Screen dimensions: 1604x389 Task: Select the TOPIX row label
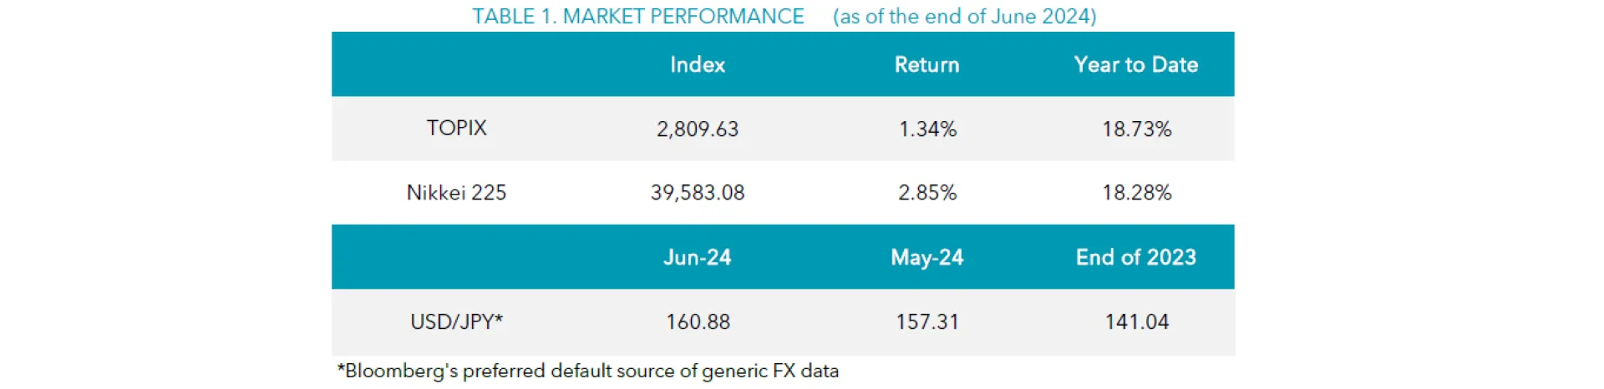click(x=456, y=129)
